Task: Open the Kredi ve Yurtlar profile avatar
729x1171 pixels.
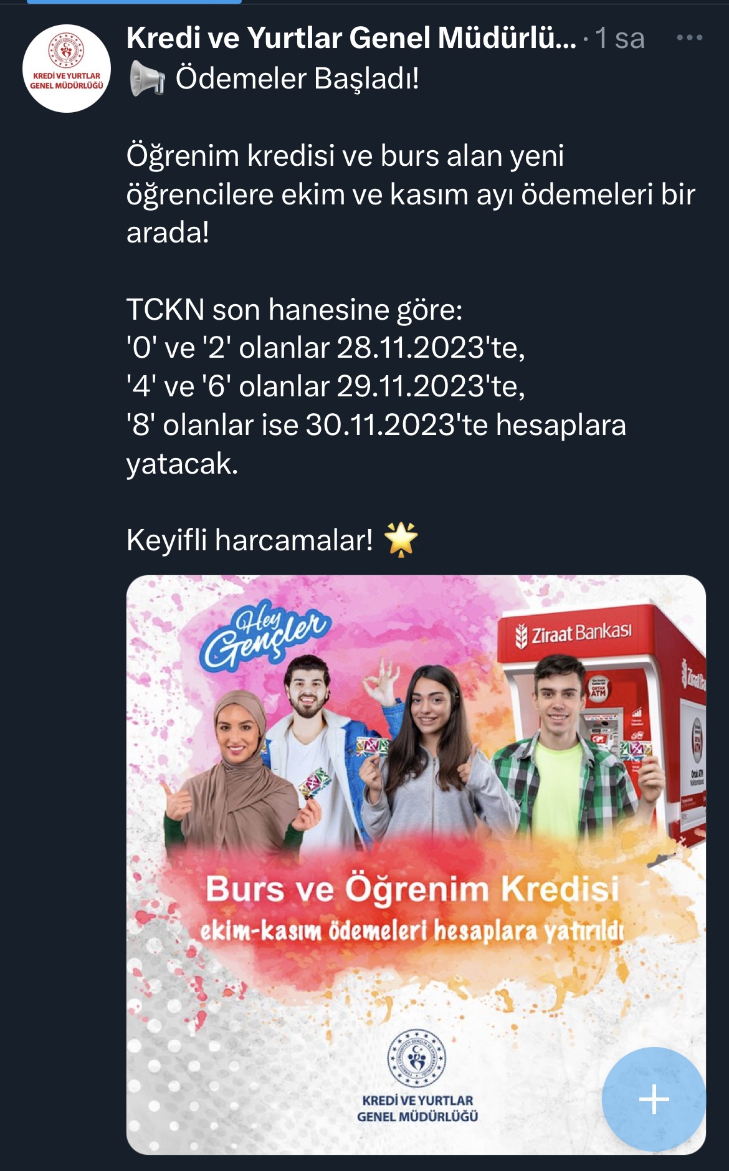Action: 67,69
